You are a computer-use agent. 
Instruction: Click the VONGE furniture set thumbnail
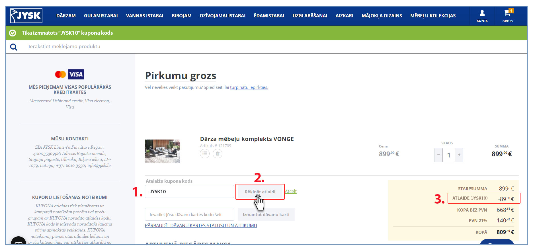(x=163, y=151)
